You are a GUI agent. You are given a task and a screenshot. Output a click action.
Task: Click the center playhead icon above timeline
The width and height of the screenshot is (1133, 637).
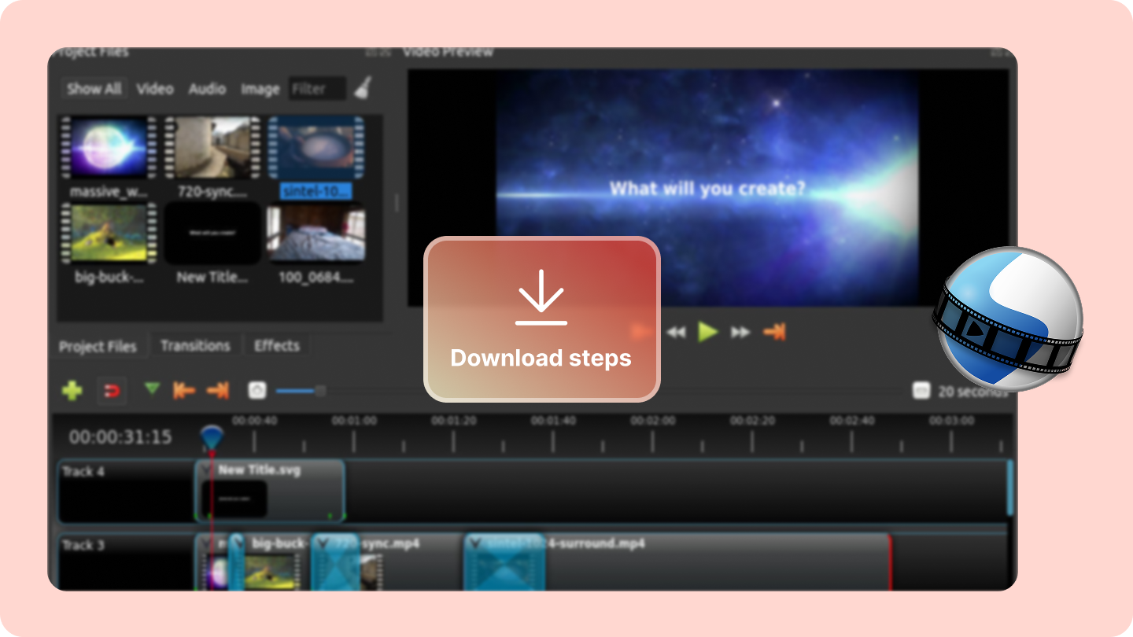coord(256,390)
